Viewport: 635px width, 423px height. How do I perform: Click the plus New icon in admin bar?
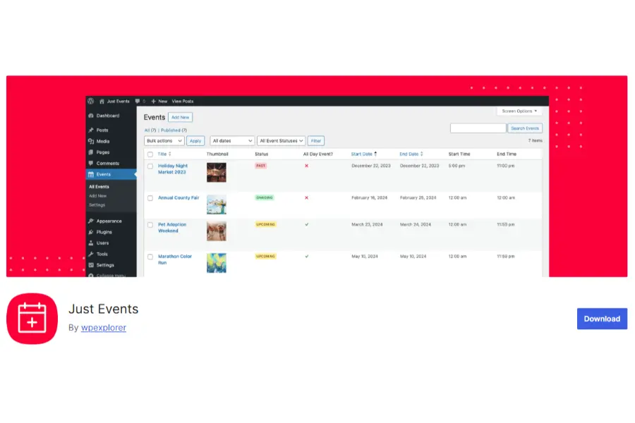(154, 102)
